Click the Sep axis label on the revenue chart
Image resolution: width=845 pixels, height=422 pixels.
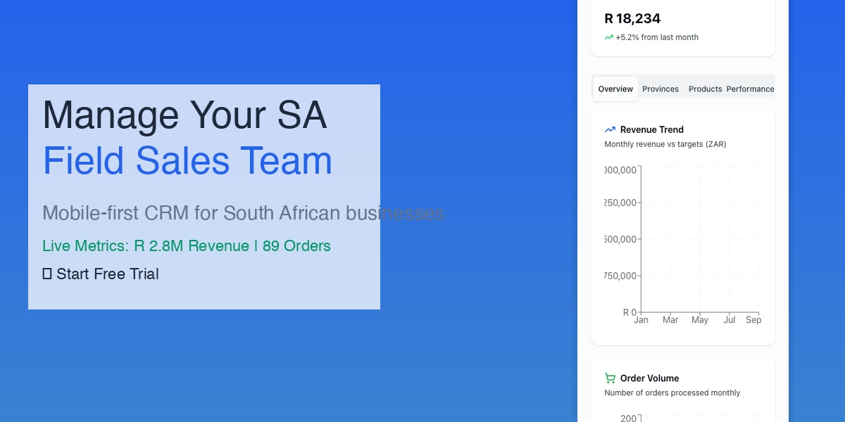753,319
